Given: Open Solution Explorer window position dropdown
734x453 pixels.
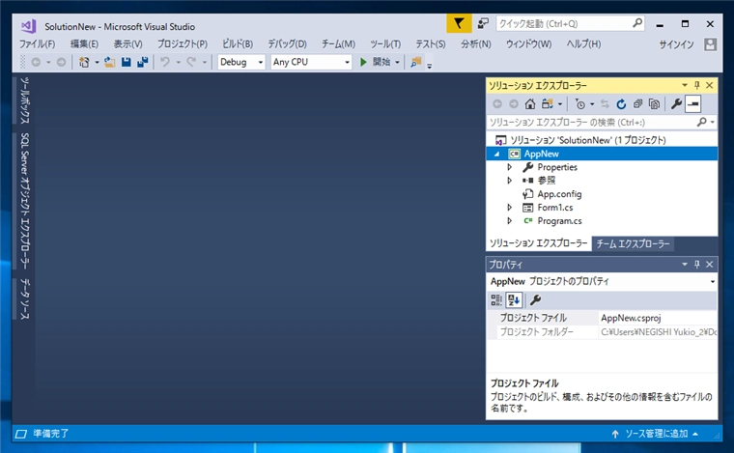Looking at the screenshot, I should (x=685, y=85).
